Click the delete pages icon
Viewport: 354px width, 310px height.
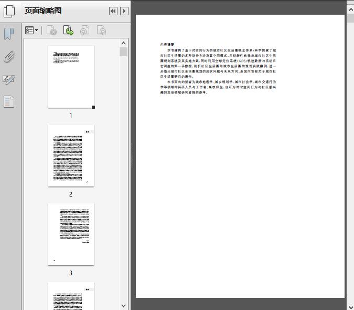point(51,30)
